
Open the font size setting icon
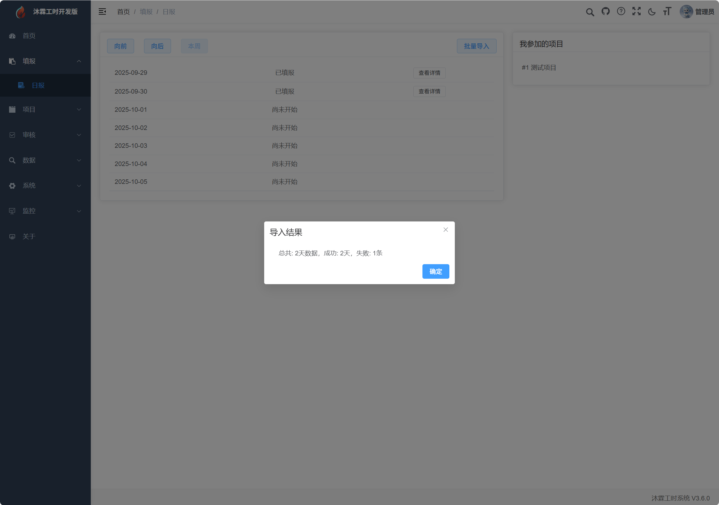(667, 12)
